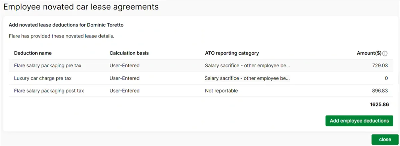The width and height of the screenshot is (400, 146).
Task: Click the Not reportable category cell
Action: 221,91
